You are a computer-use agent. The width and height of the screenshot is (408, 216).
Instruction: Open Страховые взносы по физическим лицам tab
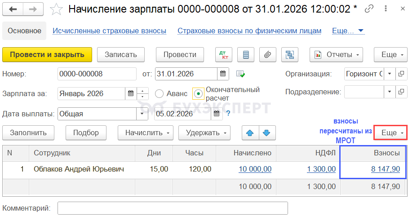249,31
